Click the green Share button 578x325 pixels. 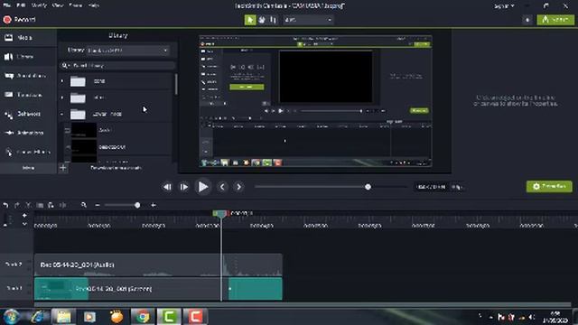(x=555, y=20)
